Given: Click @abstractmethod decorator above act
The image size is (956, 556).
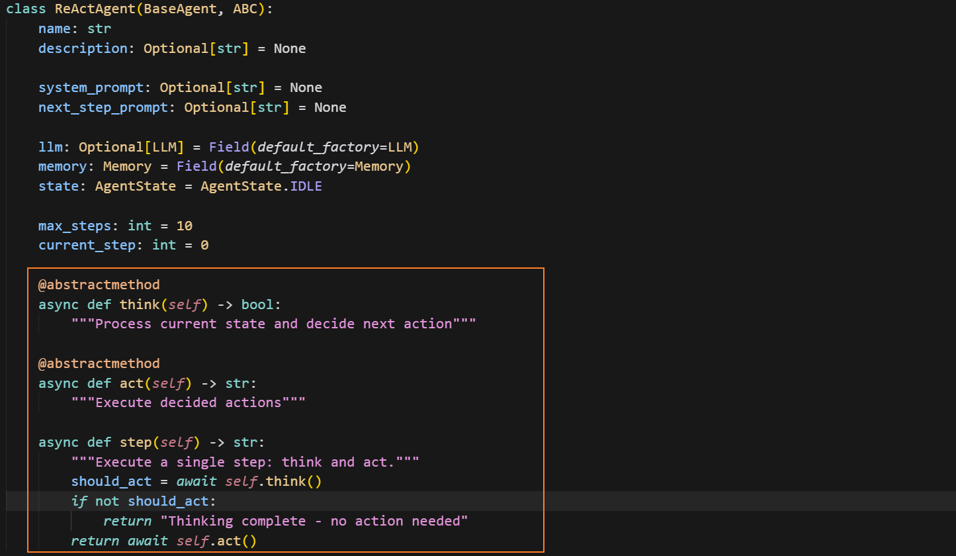Looking at the screenshot, I should (99, 363).
